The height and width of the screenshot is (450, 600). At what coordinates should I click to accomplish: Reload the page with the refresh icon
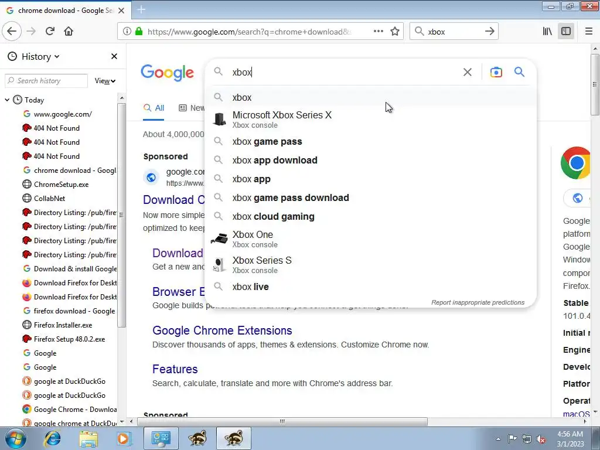click(50, 32)
